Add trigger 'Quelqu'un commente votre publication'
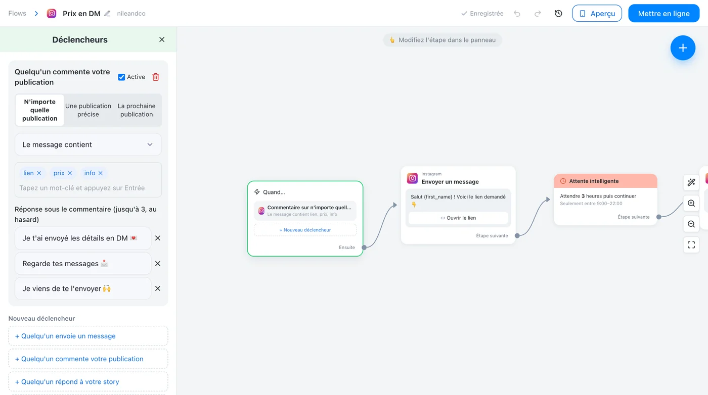The width and height of the screenshot is (708, 395). click(88, 359)
